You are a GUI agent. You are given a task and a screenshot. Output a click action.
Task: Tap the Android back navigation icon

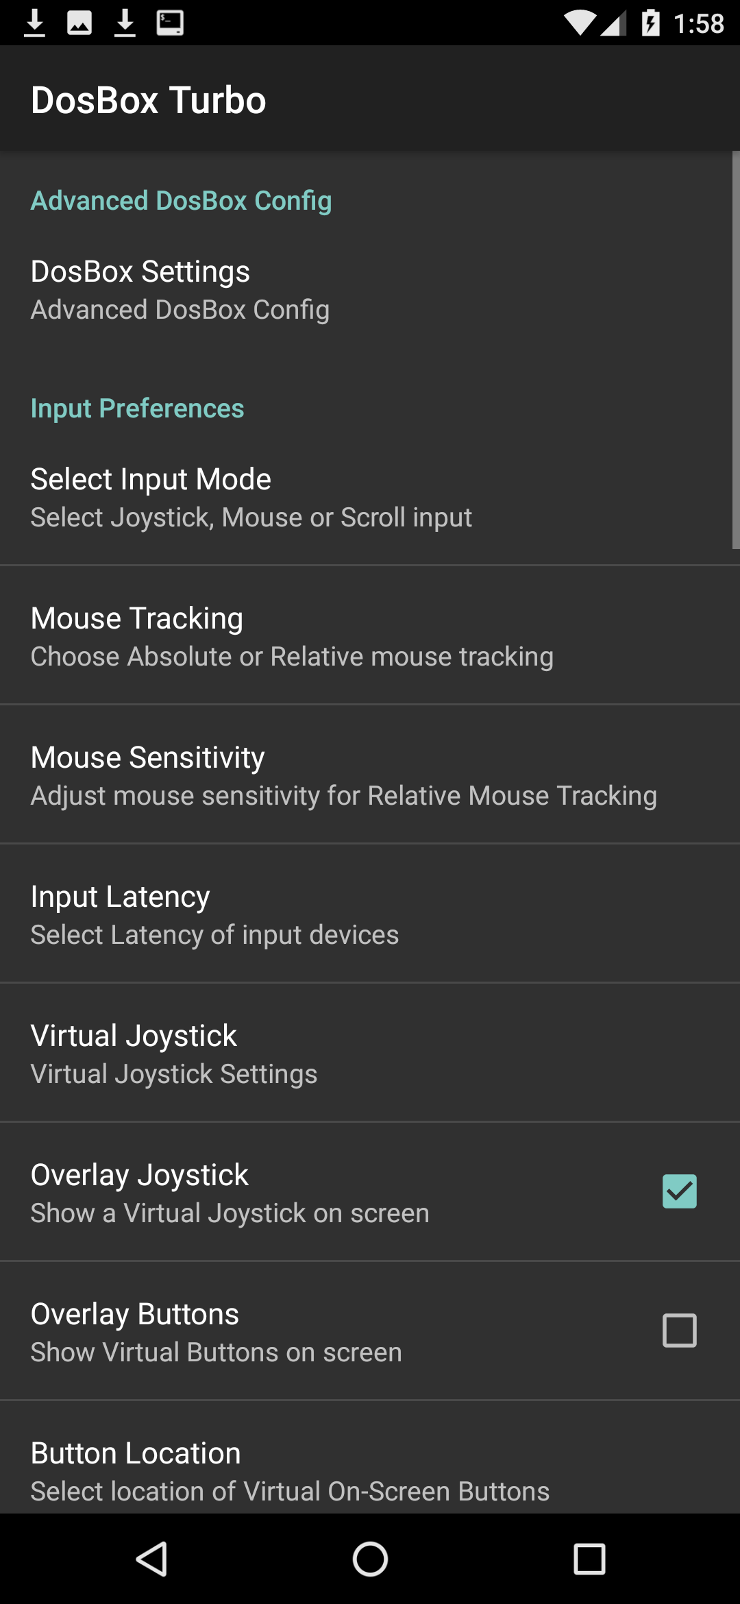(x=151, y=1559)
